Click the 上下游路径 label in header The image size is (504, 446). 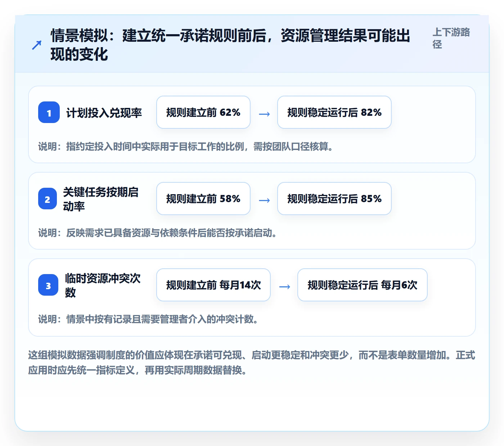tap(451, 38)
